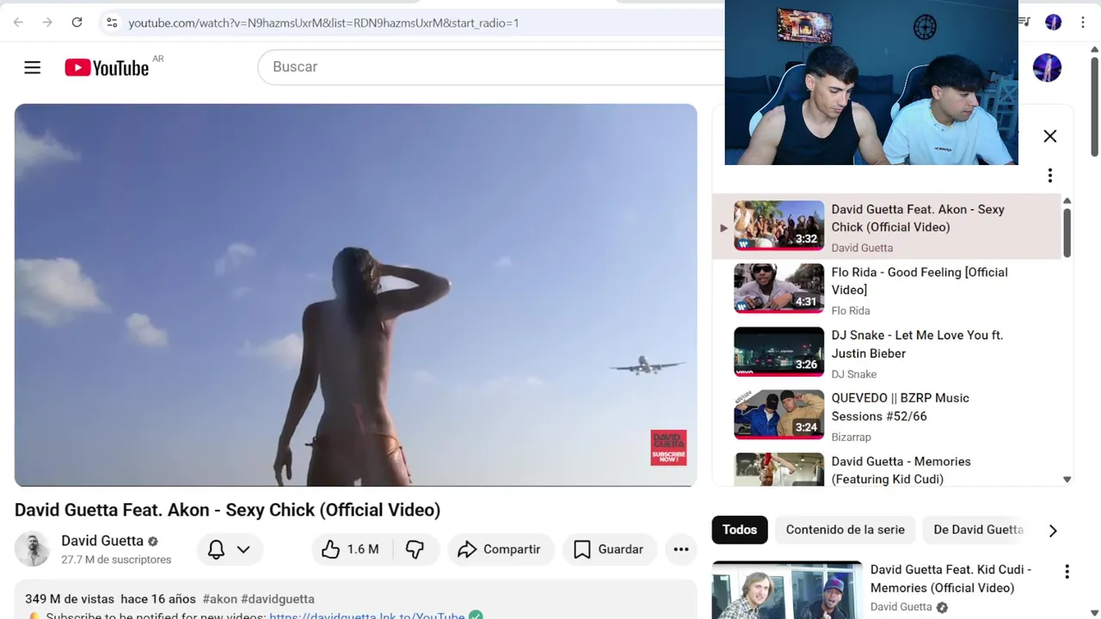Play QUEVEDO BZRP Music Sessions thumbnail
1101x619 pixels.
(x=778, y=414)
